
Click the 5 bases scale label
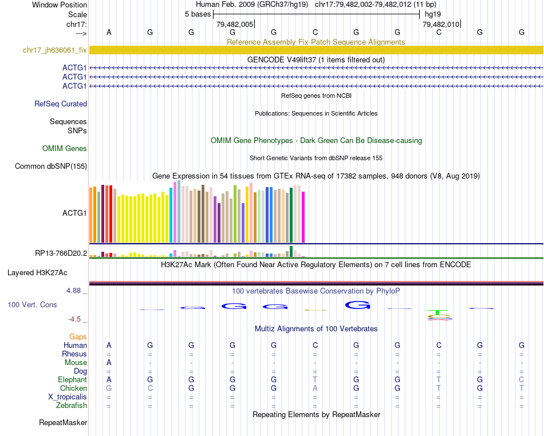pyautogui.click(x=198, y=14)
